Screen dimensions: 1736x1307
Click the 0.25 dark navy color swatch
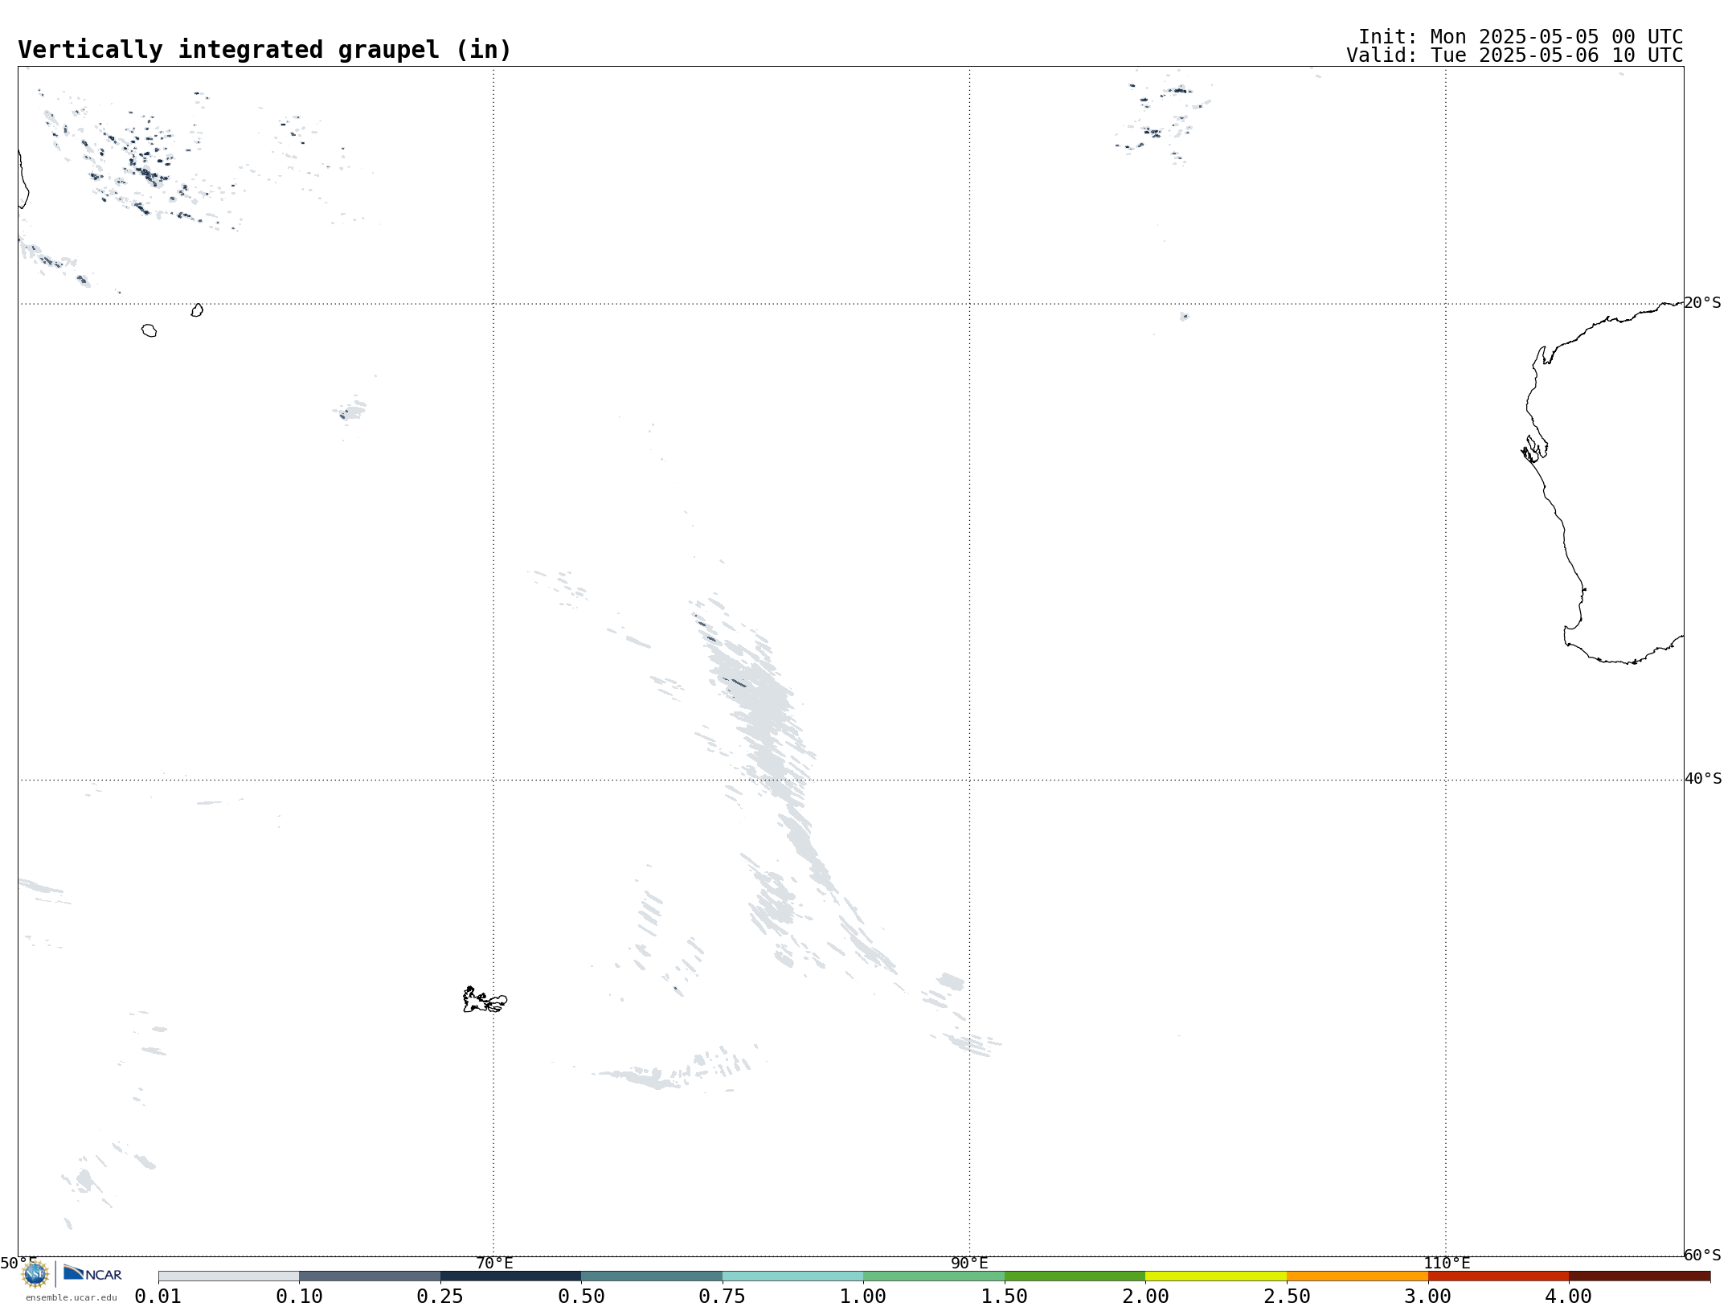tap(511, 1276)
